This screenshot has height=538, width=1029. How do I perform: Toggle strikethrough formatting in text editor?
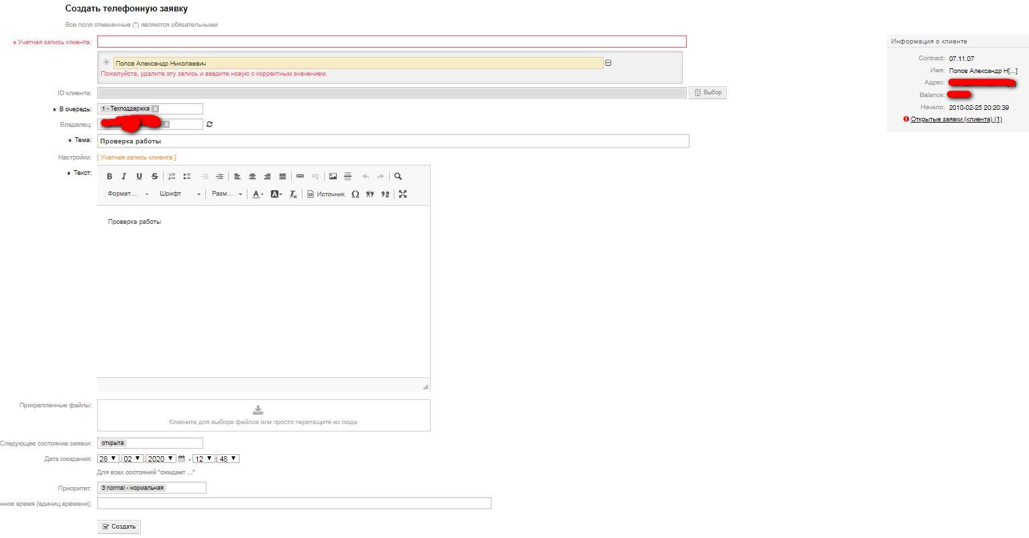coord(154,176)
